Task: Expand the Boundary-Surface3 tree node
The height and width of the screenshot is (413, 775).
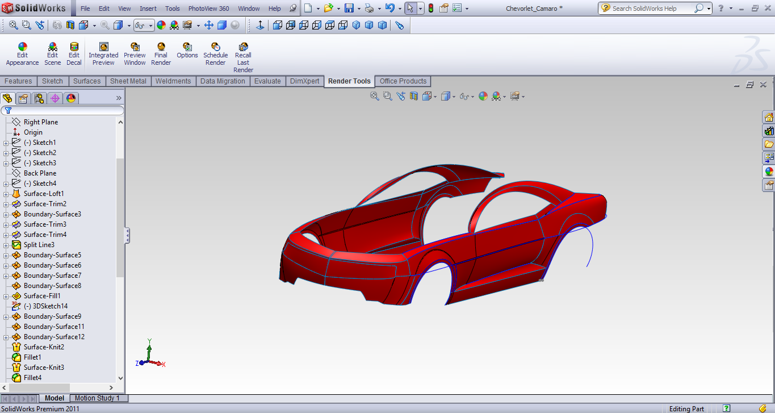Action: 6,214
